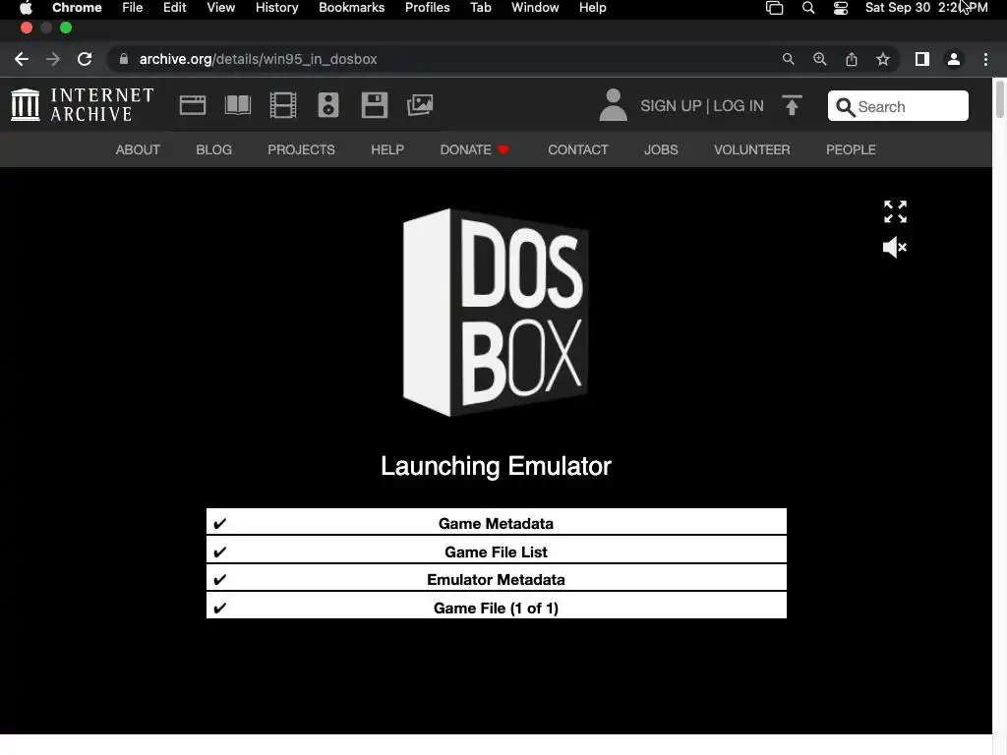The height and width of the screenshot is (755, 1007).
Task: Click the Internet Archive Search field
Action: [x=898, y=106]
